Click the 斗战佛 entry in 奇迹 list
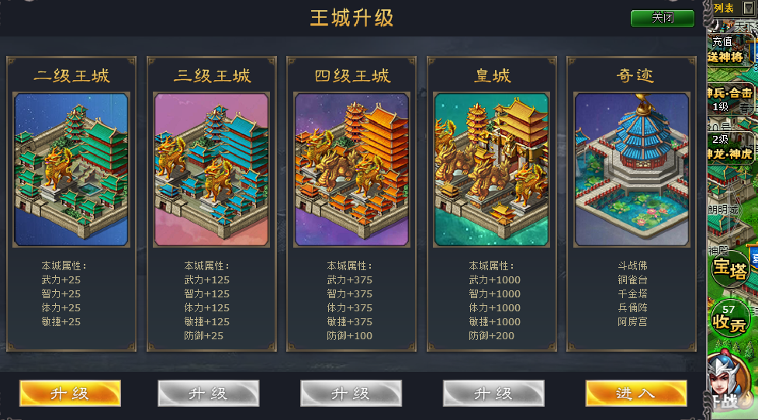 (x=632, y=266)
